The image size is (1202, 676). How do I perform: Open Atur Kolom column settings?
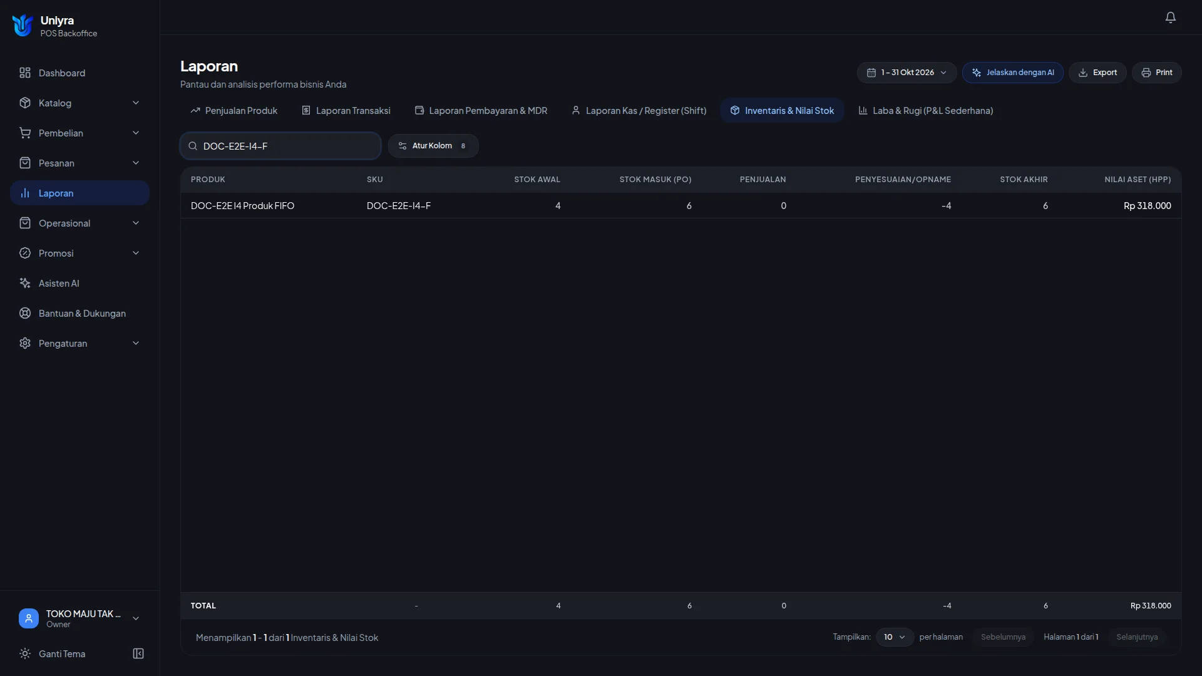point(433,146)
